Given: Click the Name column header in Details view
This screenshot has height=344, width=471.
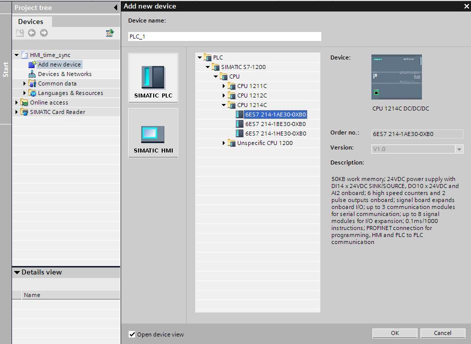Looking at the screenshot, I should pos(71,295).
